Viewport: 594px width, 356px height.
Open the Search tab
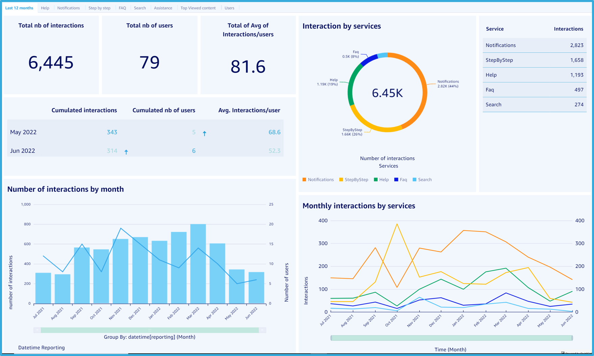(140, 8)
